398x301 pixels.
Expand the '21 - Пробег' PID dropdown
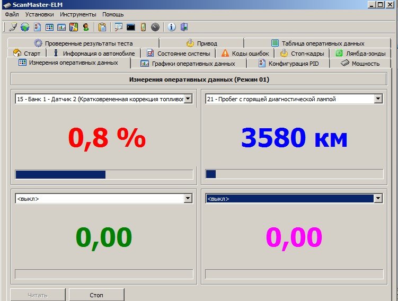[378, 99]
